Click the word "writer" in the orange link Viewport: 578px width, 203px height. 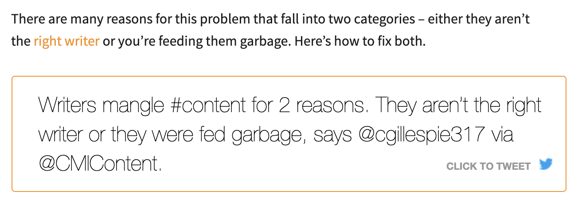click(82, 41)
